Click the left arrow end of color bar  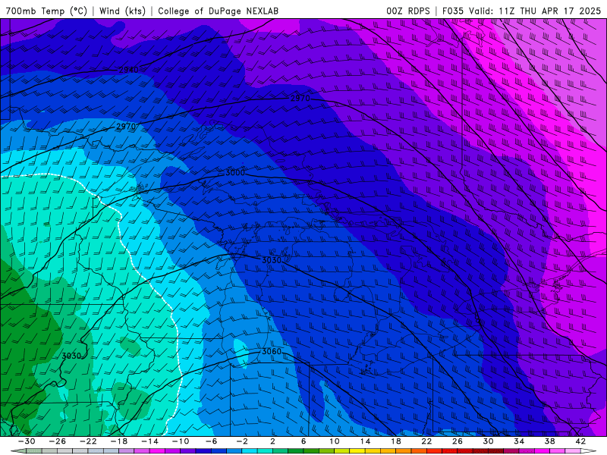click(17, 451)
